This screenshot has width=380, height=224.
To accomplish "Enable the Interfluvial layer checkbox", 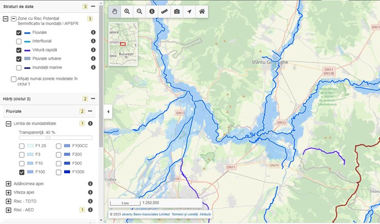I will 19,41.
